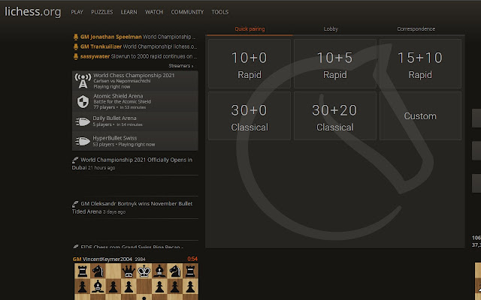The image size is (481, 300).
Task: Open the HyperBullet Swiss tournament
Action: [x=135, y=141]
